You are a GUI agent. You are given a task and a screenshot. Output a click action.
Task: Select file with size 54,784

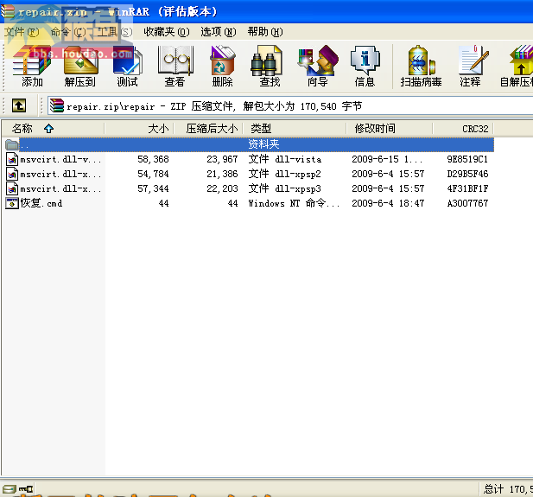[x=153, y=174]
